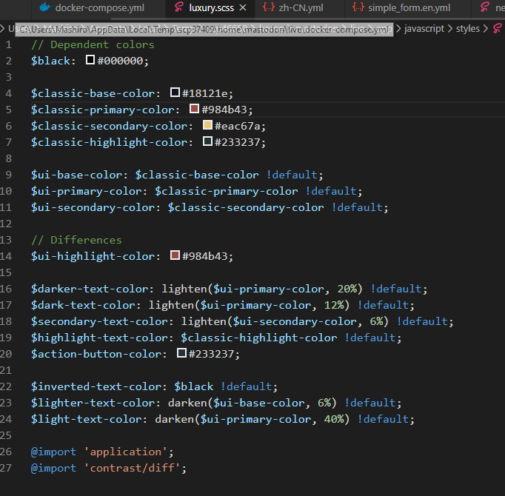
Task: Click $lighter-text-color on line 23
Action: (x=93, y=403)
